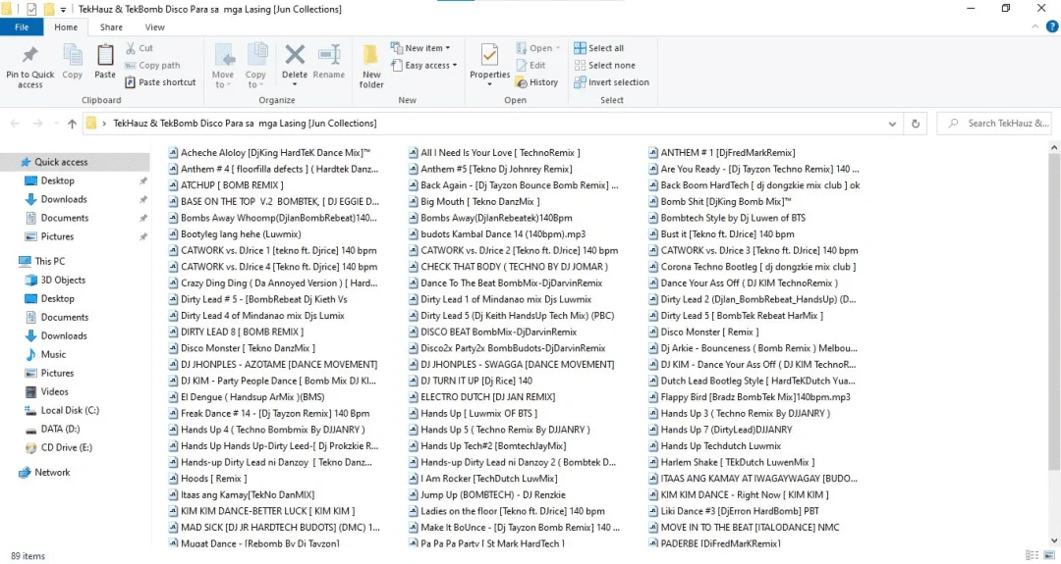This screenshot has width=1061, height=564.
Task: Click the Edit icon in Open group
Action: [522, 66]
